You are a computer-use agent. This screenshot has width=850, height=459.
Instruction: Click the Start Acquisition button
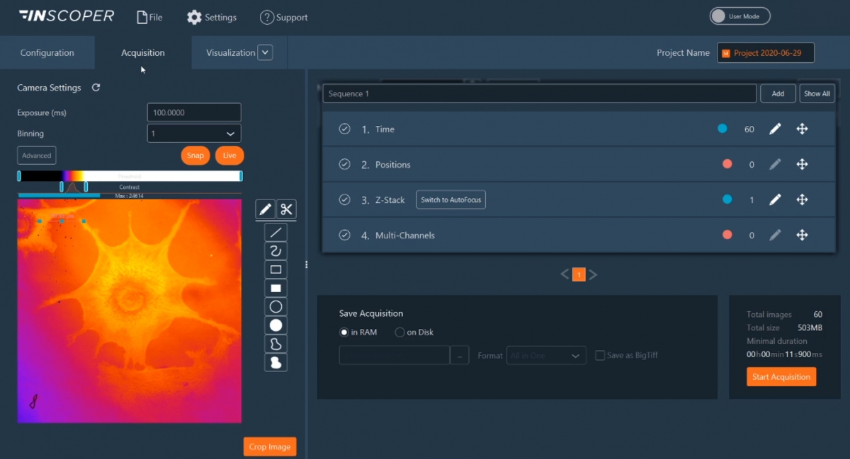[781, 377]
